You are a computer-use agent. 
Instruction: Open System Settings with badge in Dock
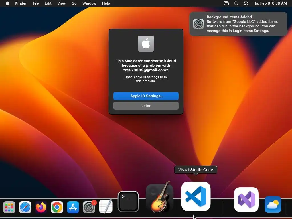[89, 207]
